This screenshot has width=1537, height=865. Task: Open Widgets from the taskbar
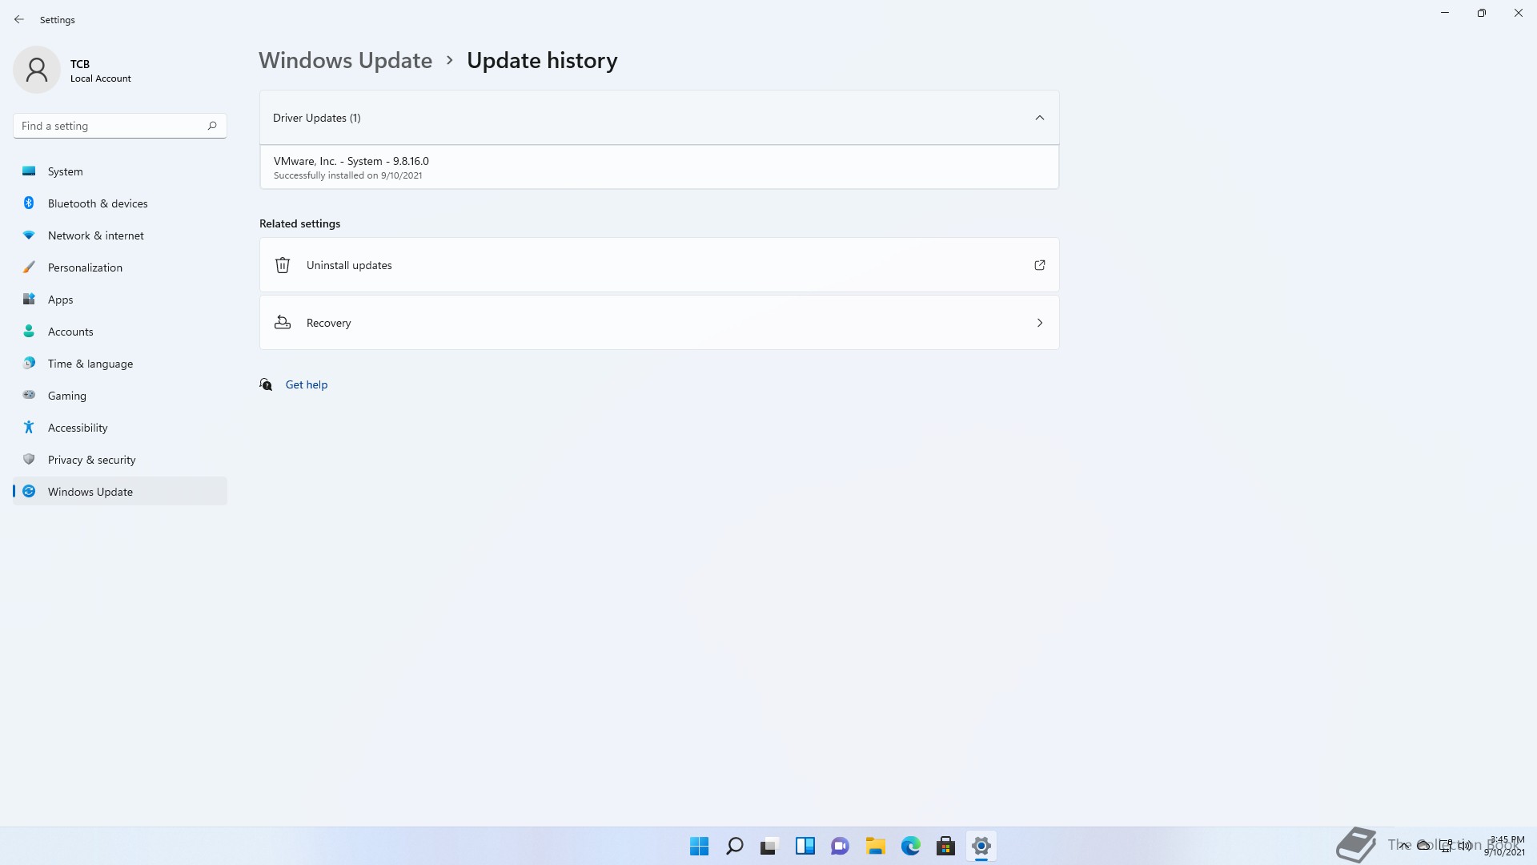coord(805,847)
